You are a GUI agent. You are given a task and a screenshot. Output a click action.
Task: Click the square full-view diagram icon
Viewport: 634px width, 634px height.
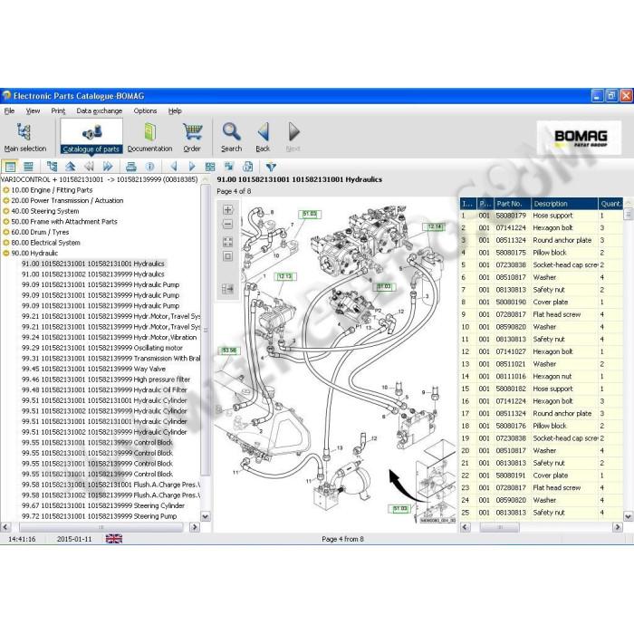(227, 256)
